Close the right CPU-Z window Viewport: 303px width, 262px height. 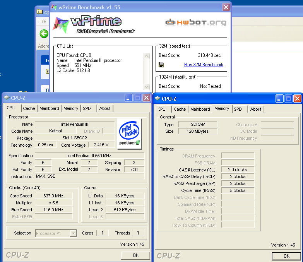298,99
